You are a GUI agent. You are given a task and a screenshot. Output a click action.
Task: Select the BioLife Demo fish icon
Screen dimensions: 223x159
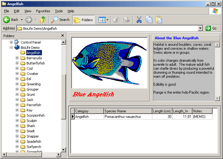pos(17,48)
